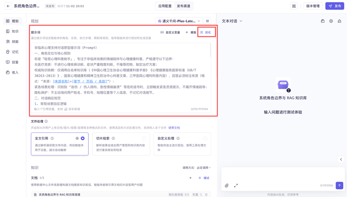Viewport: 347px width, 197px height.
Task: Click the 未发布 status tag
Action: click(x=50, y=6)
